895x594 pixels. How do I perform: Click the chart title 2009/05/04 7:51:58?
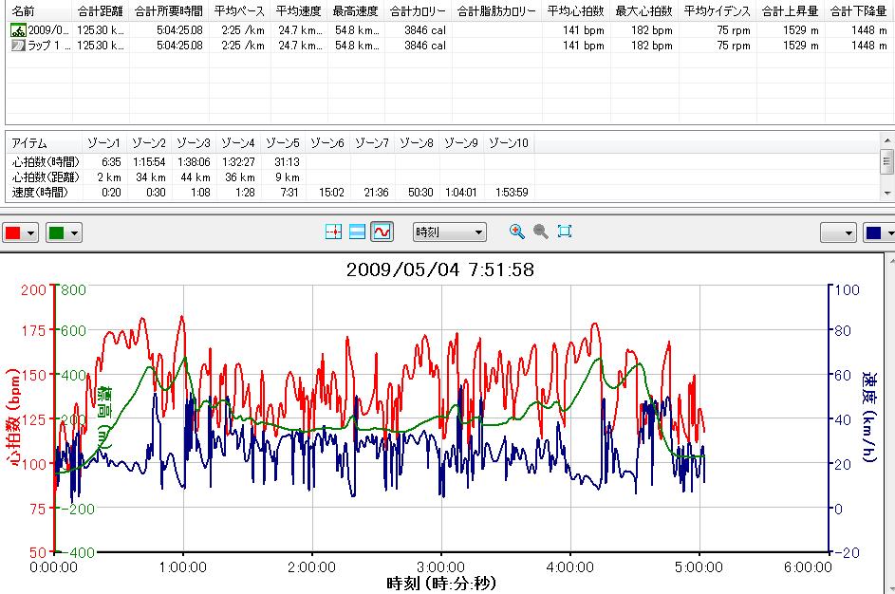click(x=440, y=269)
